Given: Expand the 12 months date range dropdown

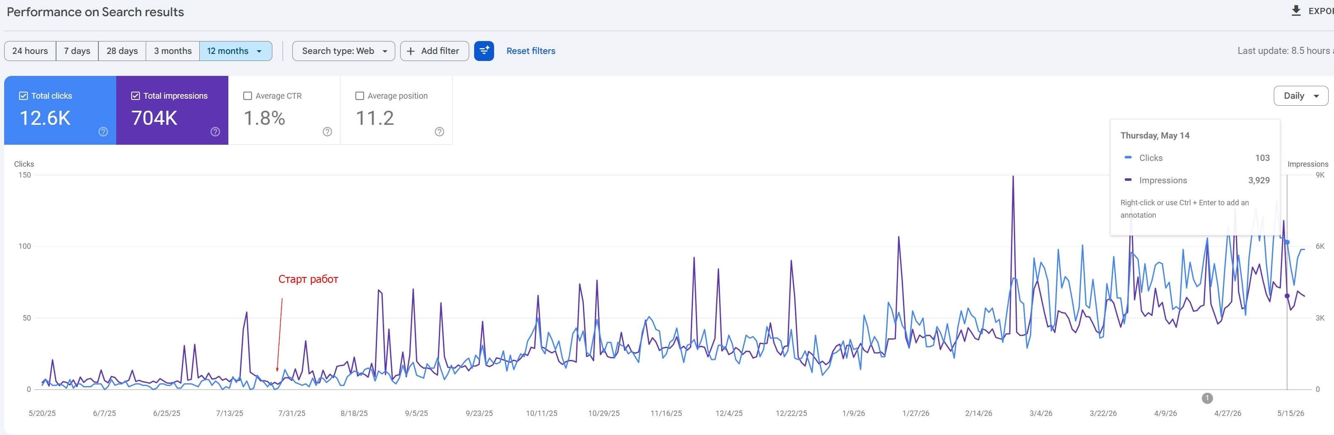Looking at the screenshot, I should click(x=236, y=51).
